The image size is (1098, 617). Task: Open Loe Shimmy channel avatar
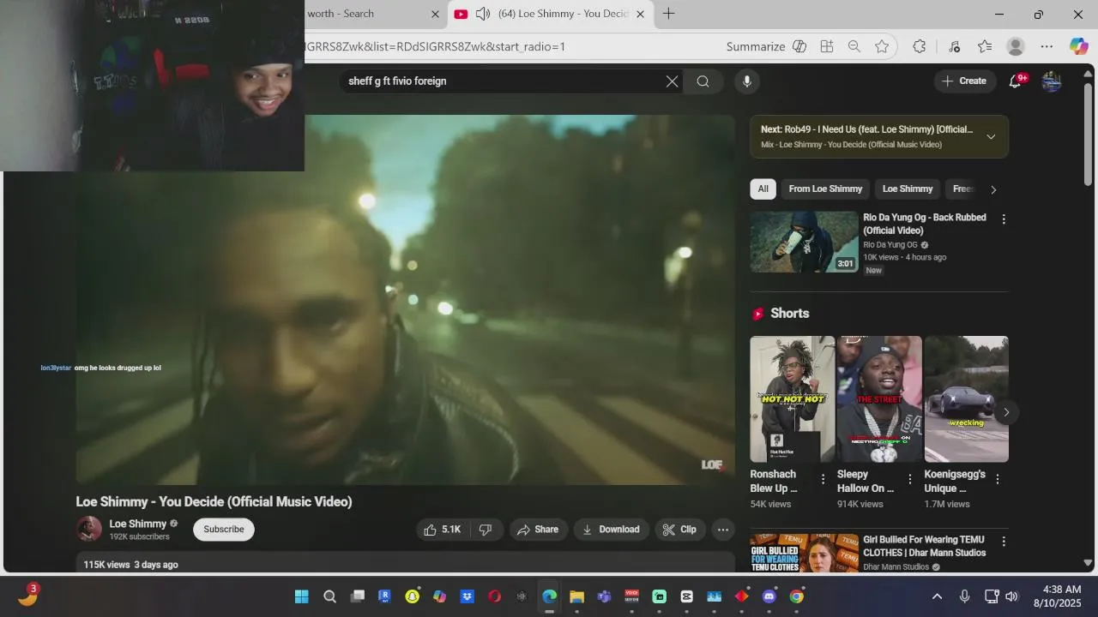pyautogui.click(x=89, y=529)
